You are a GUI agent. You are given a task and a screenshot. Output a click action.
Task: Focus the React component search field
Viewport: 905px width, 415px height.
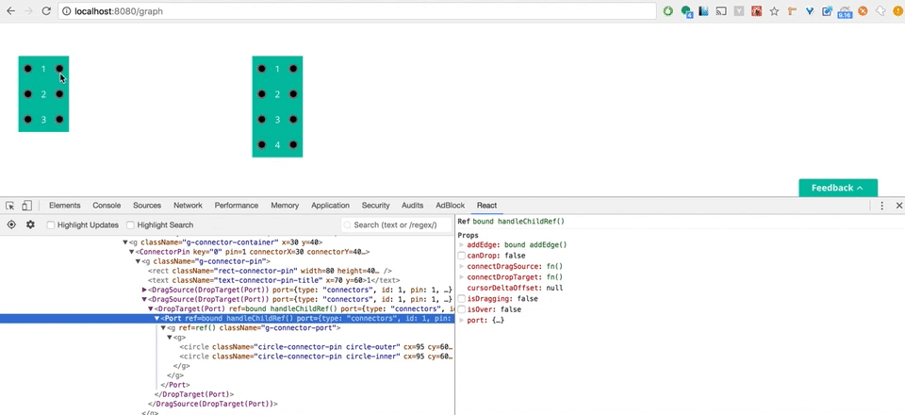(397, 225)
